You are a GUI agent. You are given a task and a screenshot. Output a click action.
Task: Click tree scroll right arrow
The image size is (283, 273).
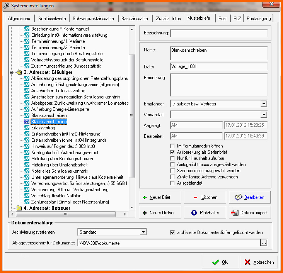pyautogui.click(x=125, y=214)
